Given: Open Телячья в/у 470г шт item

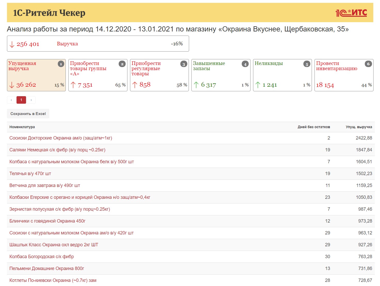Looking at the screenshot, I should tap(30, 174).
